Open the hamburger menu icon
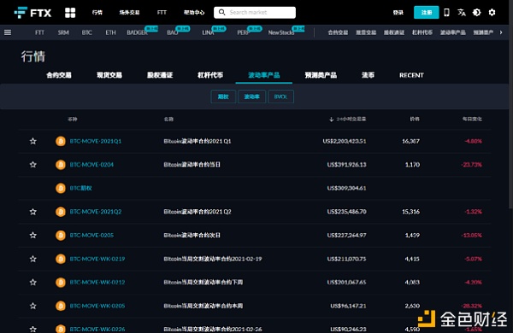Viewport: 513px width, 333px height. click(8, 32)
